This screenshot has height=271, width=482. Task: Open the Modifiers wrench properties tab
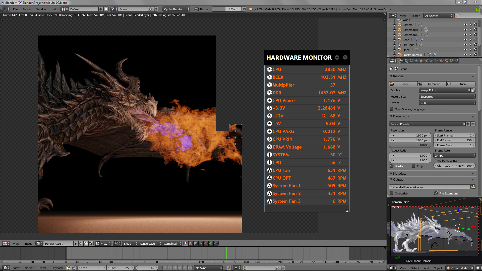432,61
